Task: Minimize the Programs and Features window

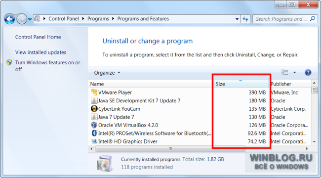Action: [281, 4]
